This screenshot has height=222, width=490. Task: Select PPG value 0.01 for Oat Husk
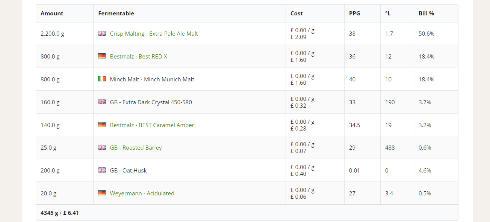click(x=354, y=170)
